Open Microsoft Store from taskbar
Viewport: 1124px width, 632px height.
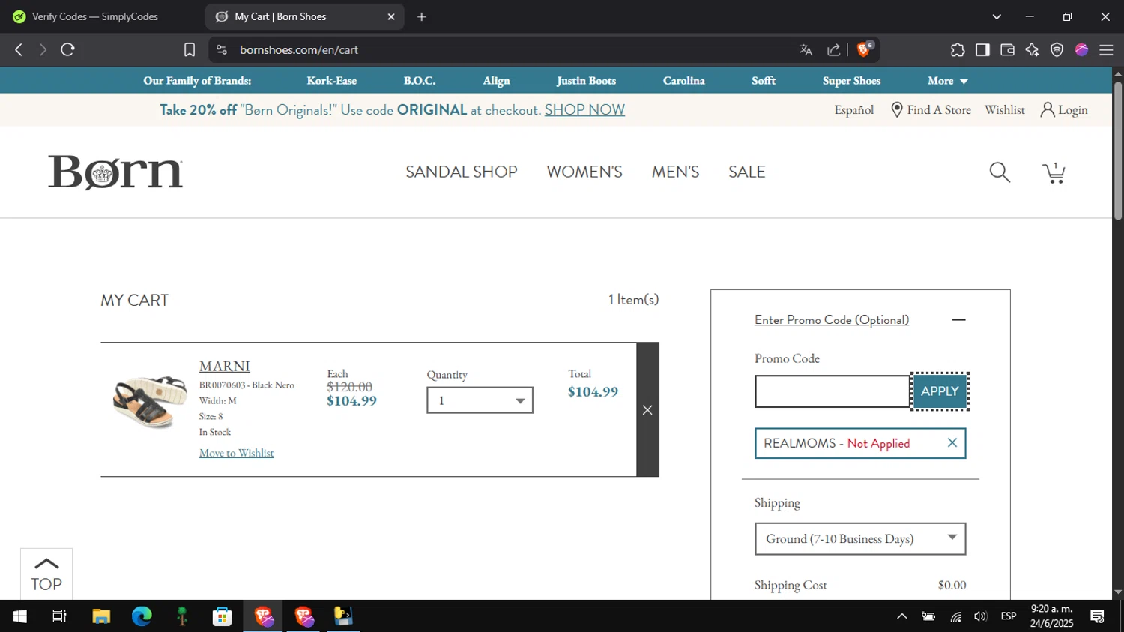point(222,616)
